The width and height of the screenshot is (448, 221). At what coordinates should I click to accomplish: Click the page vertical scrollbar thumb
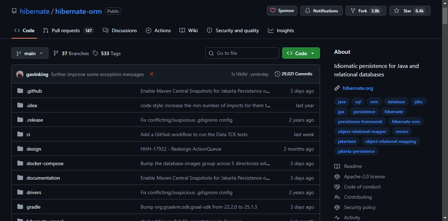[445, 16]
